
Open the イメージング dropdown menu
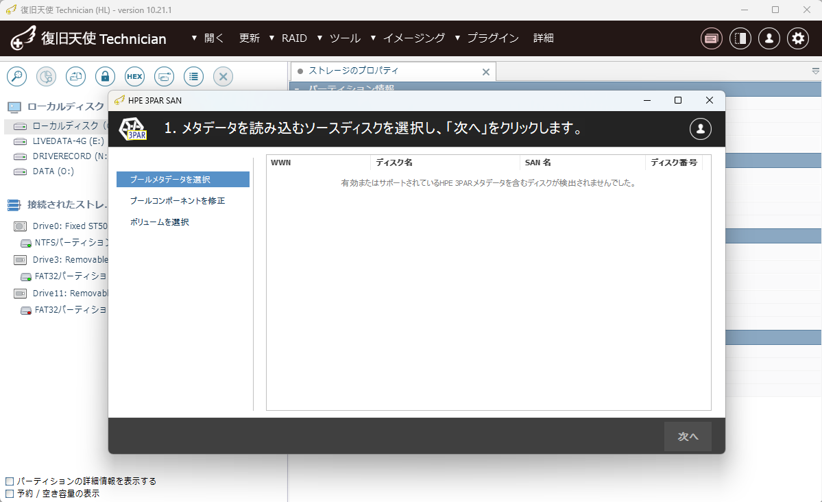tap(408, 38)
